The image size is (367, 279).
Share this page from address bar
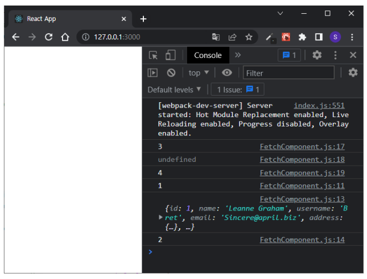click(232, 37)
